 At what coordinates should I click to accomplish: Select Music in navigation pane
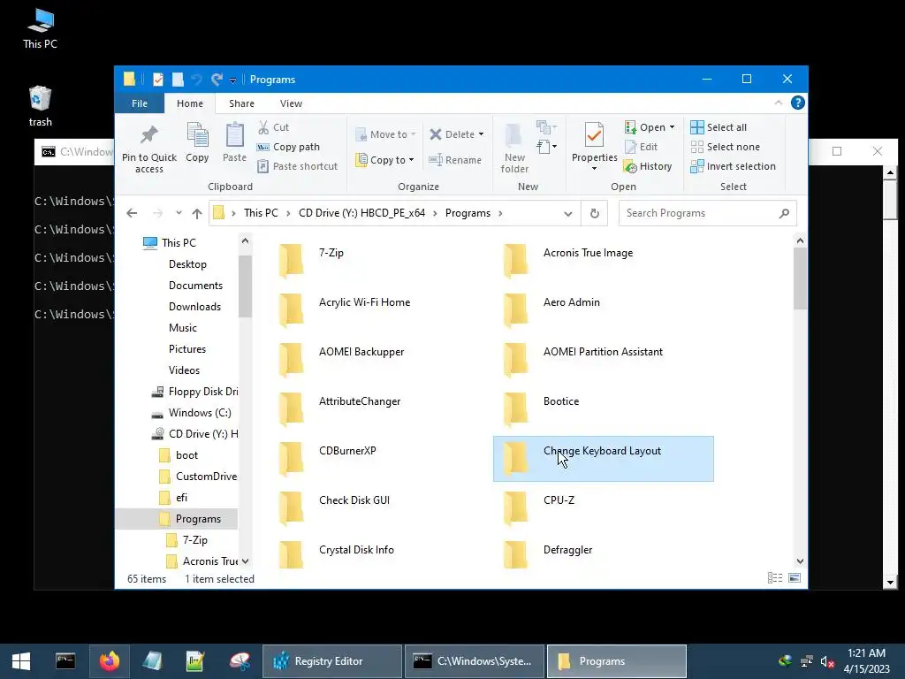[x=183, y=328]
